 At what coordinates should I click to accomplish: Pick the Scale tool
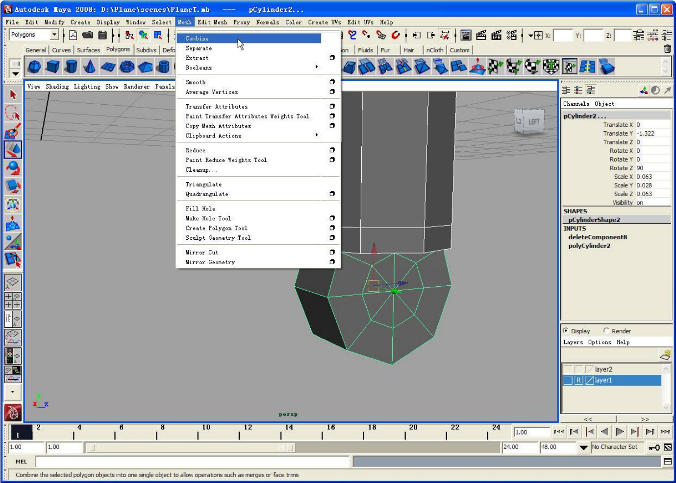13,186
